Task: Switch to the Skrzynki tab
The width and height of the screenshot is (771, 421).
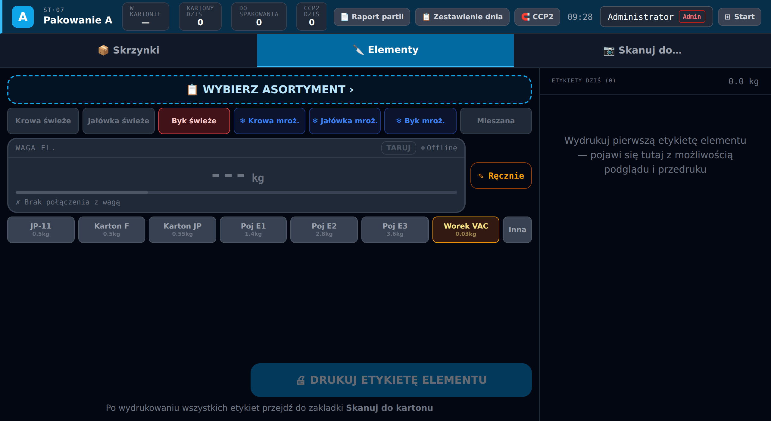Action: click(x=129, y=50)
